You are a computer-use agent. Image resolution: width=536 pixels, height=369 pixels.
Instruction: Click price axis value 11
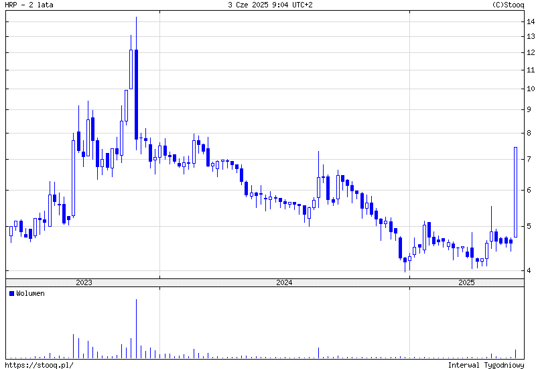point(531,70)
